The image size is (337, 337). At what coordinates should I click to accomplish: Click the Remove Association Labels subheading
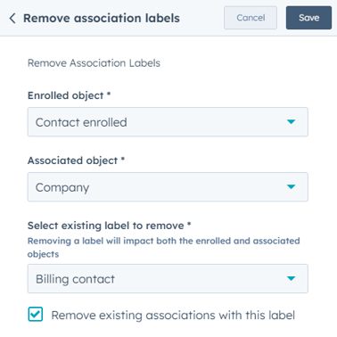94,63
